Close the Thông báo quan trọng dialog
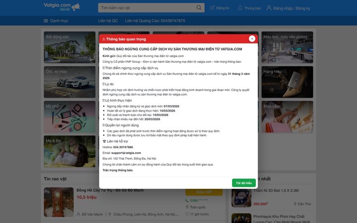The height and width of the screenshot is (223, 357). click(x=252, y=39)
